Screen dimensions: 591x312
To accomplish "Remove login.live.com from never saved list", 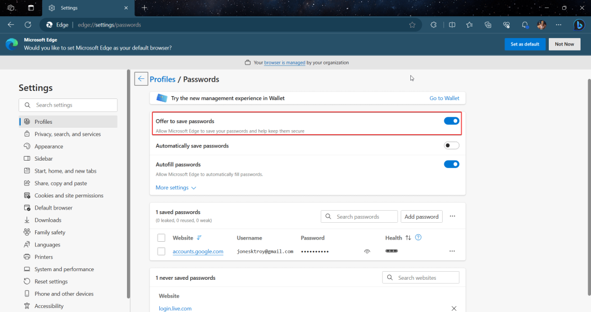I will [x=454, y=308].
